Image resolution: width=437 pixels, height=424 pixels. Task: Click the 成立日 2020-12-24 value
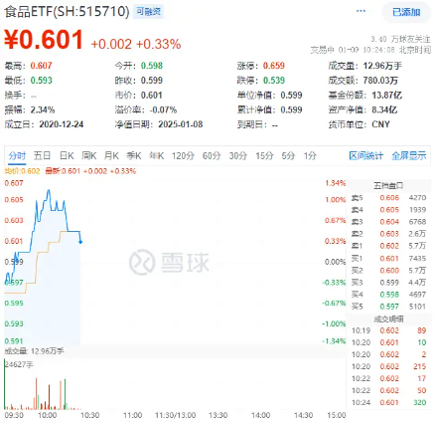(62, 124)
